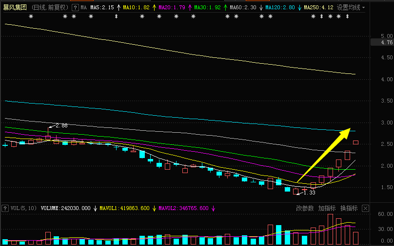
Task: Click the 2.88 high price marker
Action: pos(61,125)
